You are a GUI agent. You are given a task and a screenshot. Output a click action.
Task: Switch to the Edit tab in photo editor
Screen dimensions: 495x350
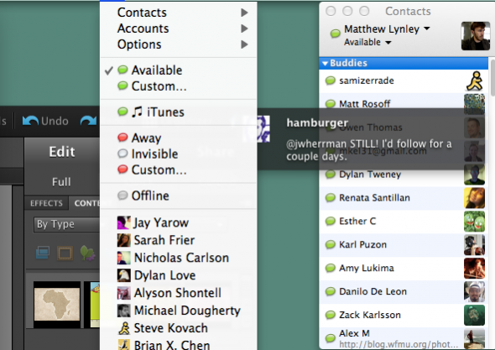coord(62,152)
